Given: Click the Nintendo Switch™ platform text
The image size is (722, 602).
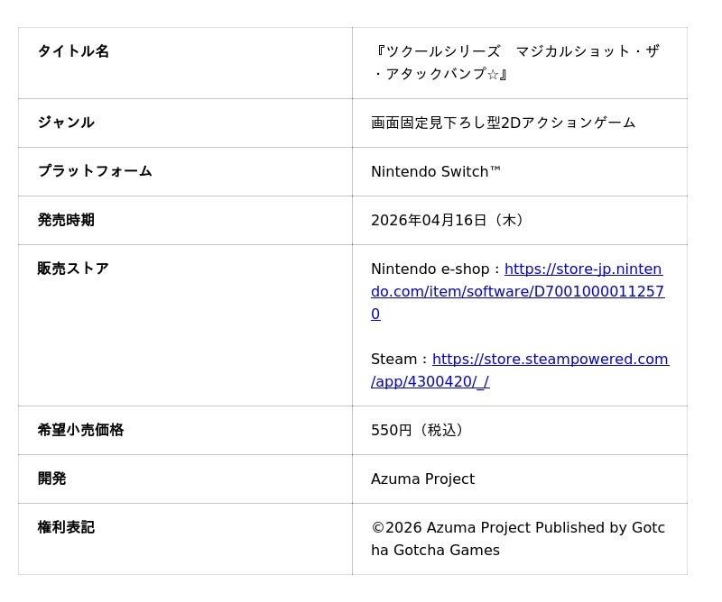Looking at the screenshot, I should [x=435, y=171].
